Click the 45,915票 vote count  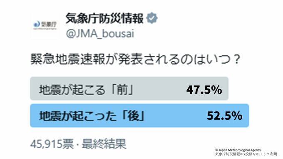click(52, 144)
